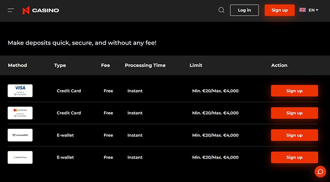Click the Mastercard payment logo

pos(20,113)
